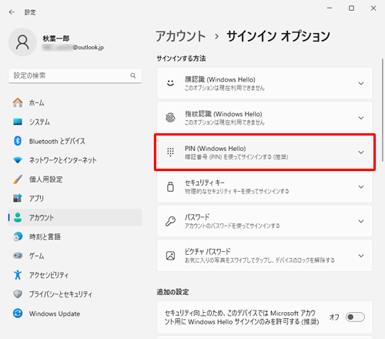Open システム settings section
Screen dimensions: 385x339
[x=75, y=122]
